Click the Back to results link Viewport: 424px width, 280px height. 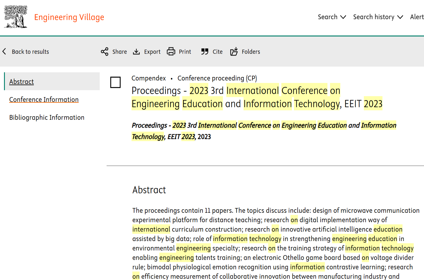click(x=30, y=52)
